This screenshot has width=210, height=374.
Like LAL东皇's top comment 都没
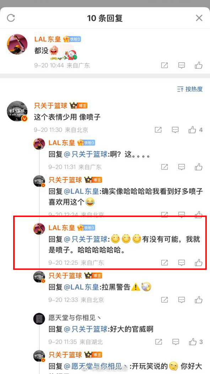[199, 65]
